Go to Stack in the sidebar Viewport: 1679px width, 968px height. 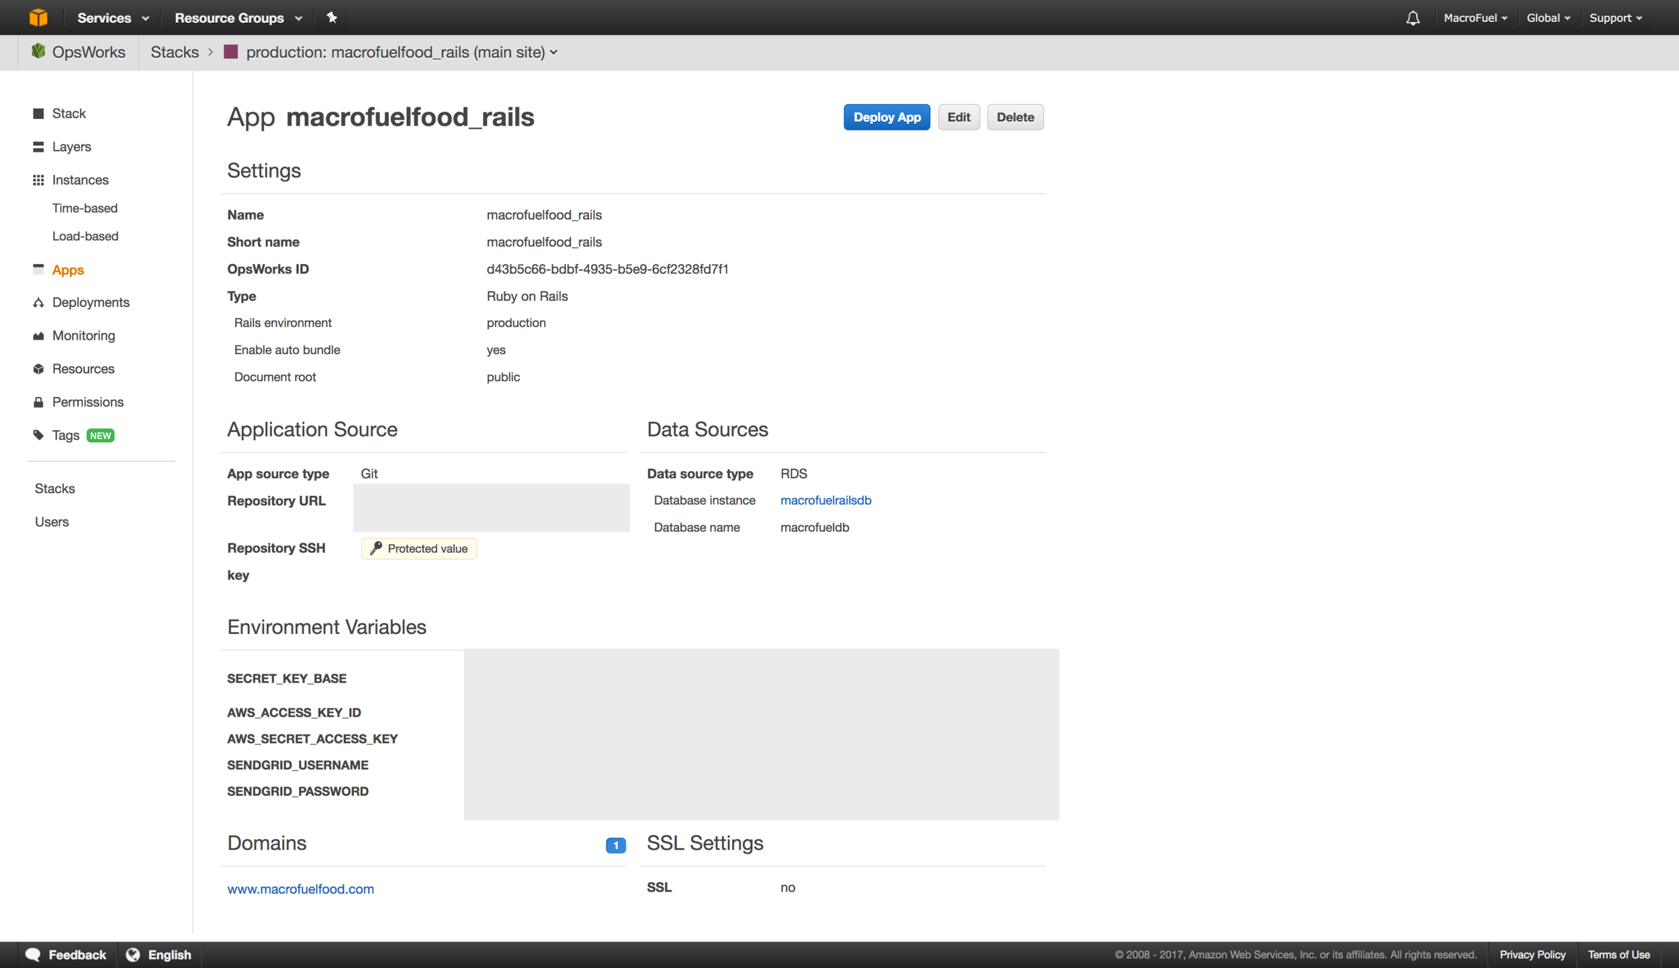point(69,114)
